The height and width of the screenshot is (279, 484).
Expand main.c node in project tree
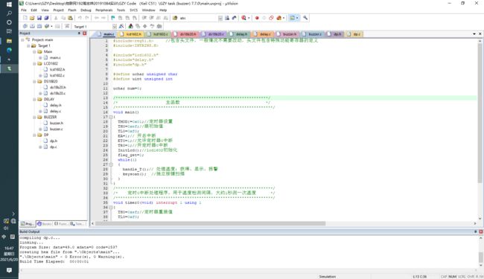[40, 57]
